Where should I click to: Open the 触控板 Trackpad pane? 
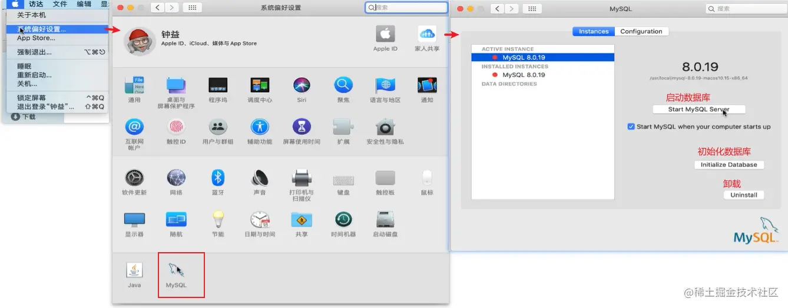385,178
